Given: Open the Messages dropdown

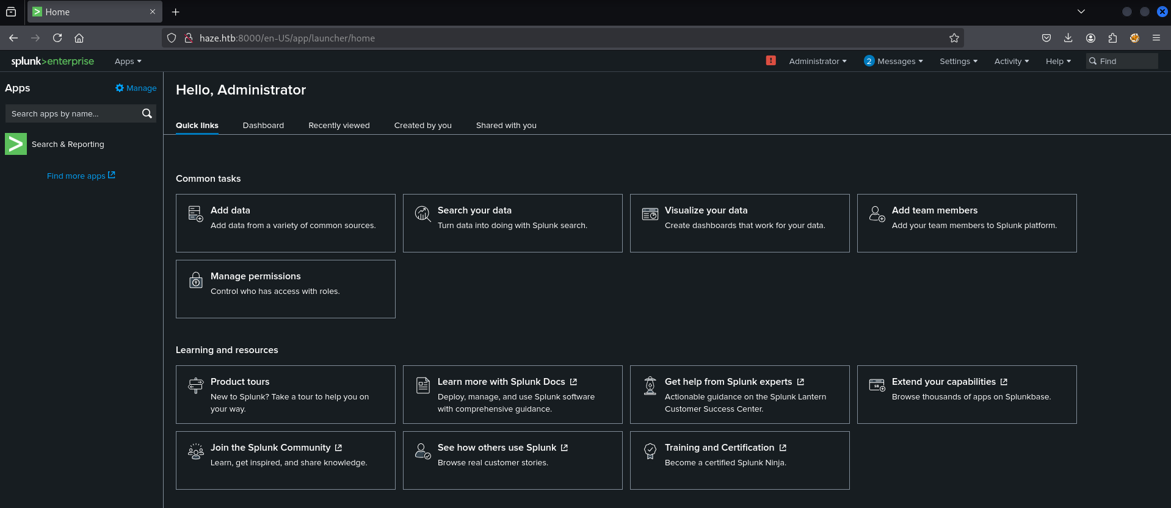Looking at the screenshot, I should [x=893, y=61].
